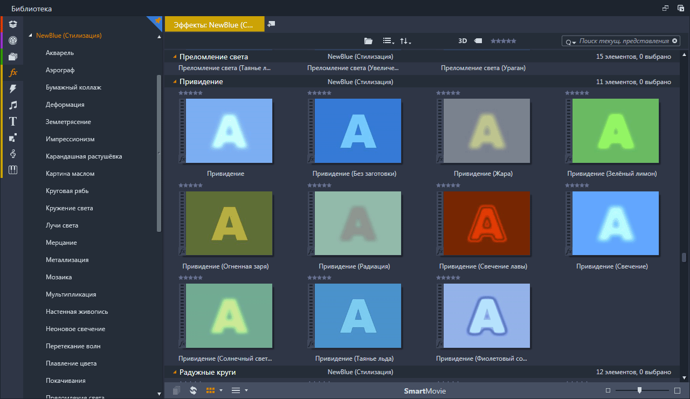Select the fx effects category icon

13,72
